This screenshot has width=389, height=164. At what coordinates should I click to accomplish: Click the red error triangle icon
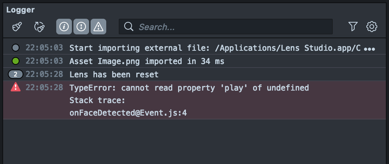(x=16, y=87)
